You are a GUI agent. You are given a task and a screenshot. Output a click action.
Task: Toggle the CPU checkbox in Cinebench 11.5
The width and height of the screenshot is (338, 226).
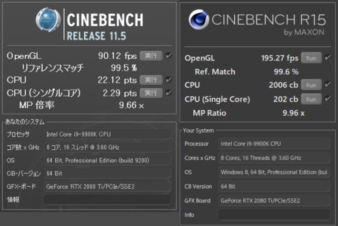[x=168, y=80]
